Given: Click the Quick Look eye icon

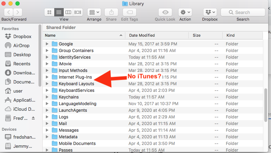Looking at the screenshot, I should click(x=165, y=12).
